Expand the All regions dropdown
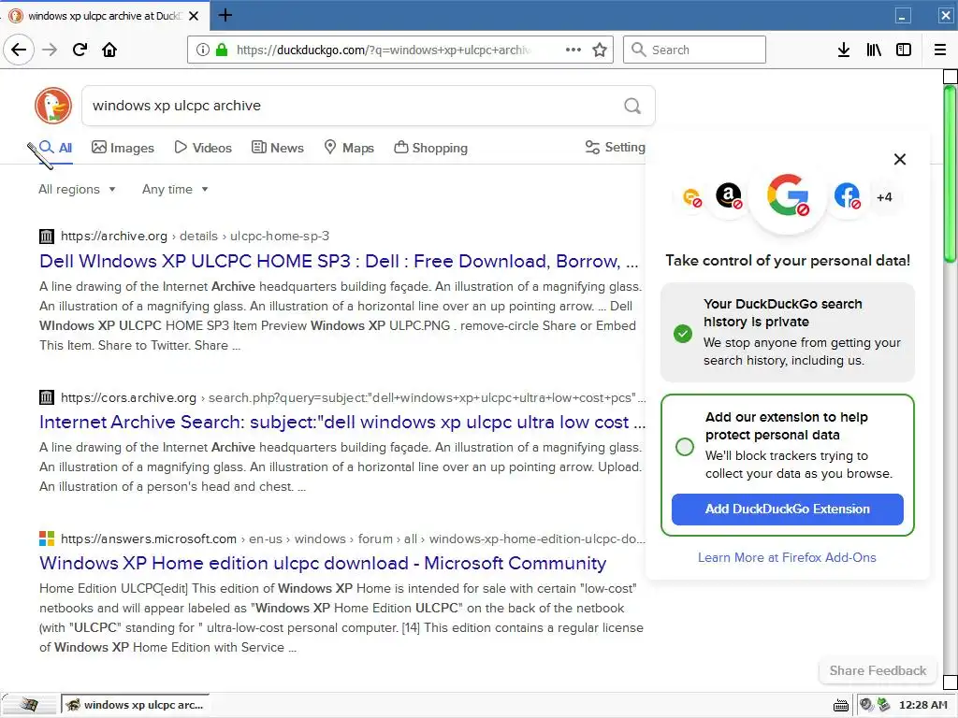Viewport: 958px width, 718px height. tap(77, 189)
